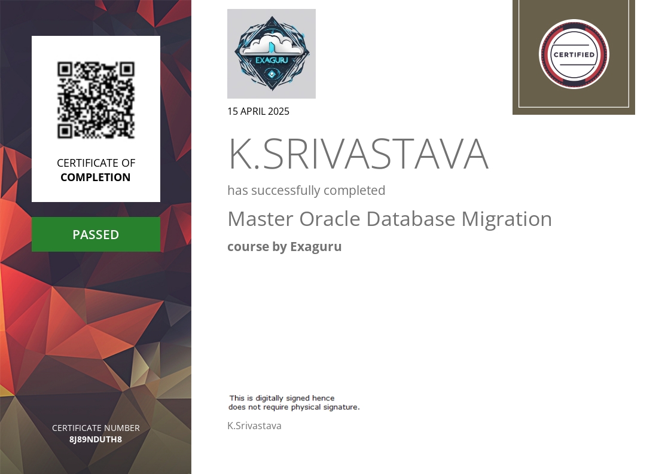Open the Master Oracle Database Migration title
Screen dimensions: 671x474
tap(389, 219)
